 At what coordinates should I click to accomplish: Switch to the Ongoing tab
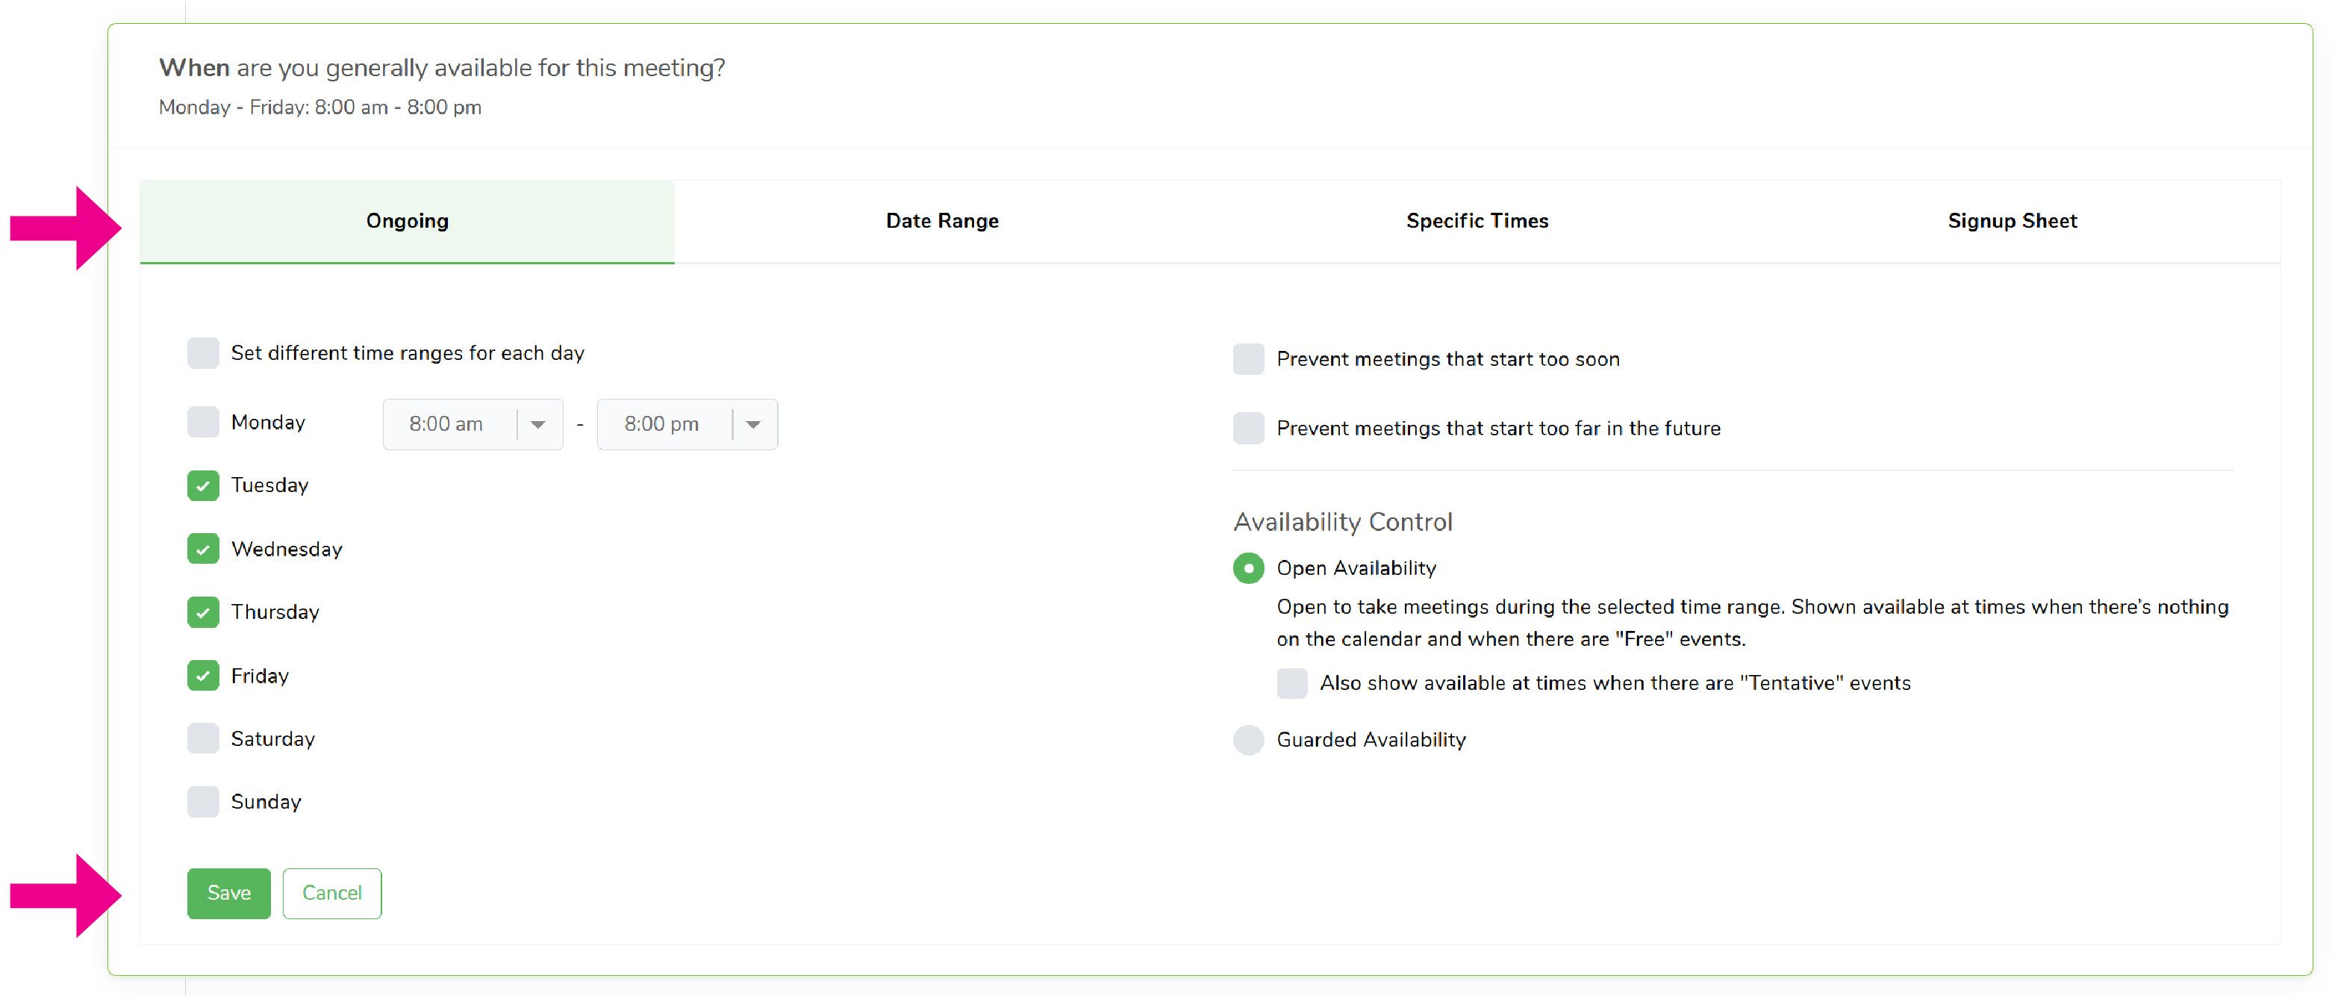point(407,221)
